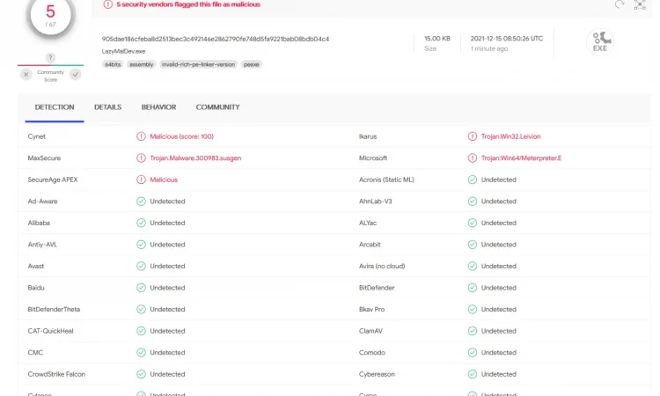Click the SecureAge APEX Malicious result

tap(164, 180)
